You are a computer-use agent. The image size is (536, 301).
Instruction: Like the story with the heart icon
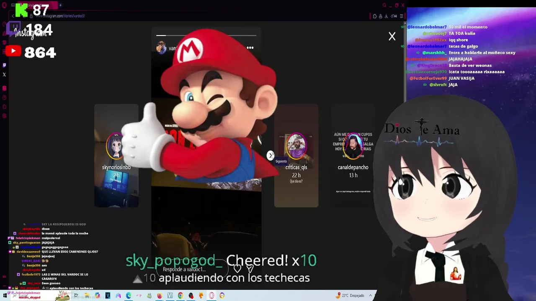pos(237,269)
